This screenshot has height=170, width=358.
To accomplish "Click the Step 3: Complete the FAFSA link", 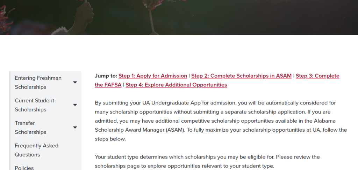I will click(x=317, y=76).
